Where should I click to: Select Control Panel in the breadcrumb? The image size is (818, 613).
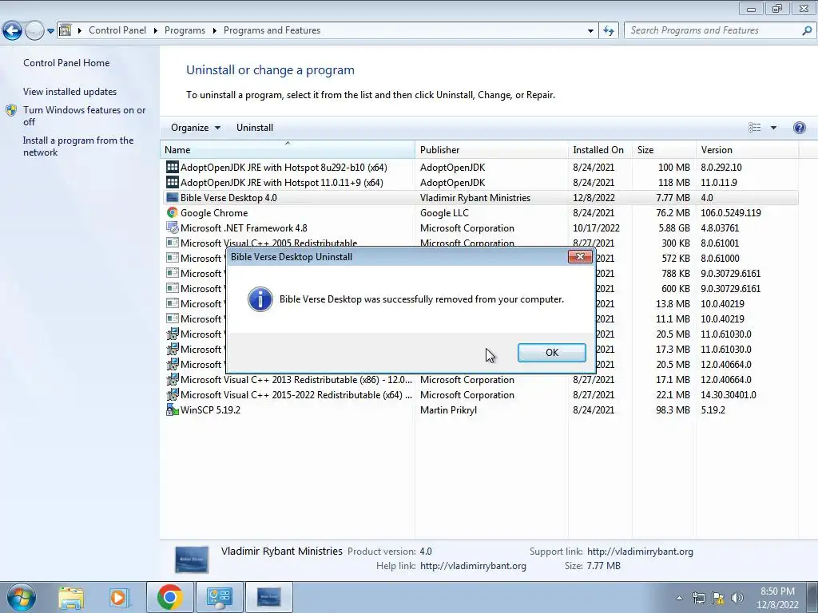pos(117,30)
